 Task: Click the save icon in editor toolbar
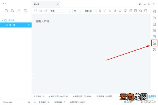(x=35, y=11)
